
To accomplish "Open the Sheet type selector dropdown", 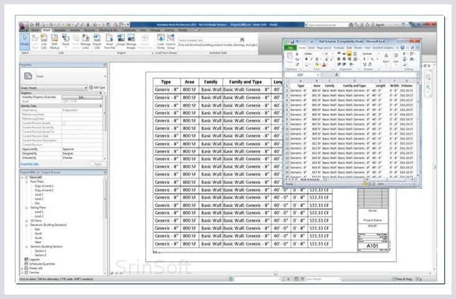I will coord(105,76).
